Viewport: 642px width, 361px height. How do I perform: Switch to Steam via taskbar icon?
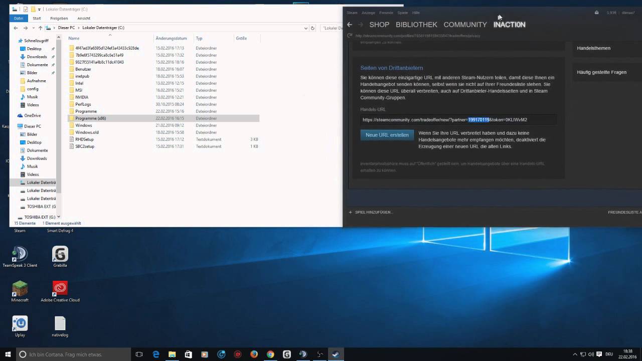[336, 354]
